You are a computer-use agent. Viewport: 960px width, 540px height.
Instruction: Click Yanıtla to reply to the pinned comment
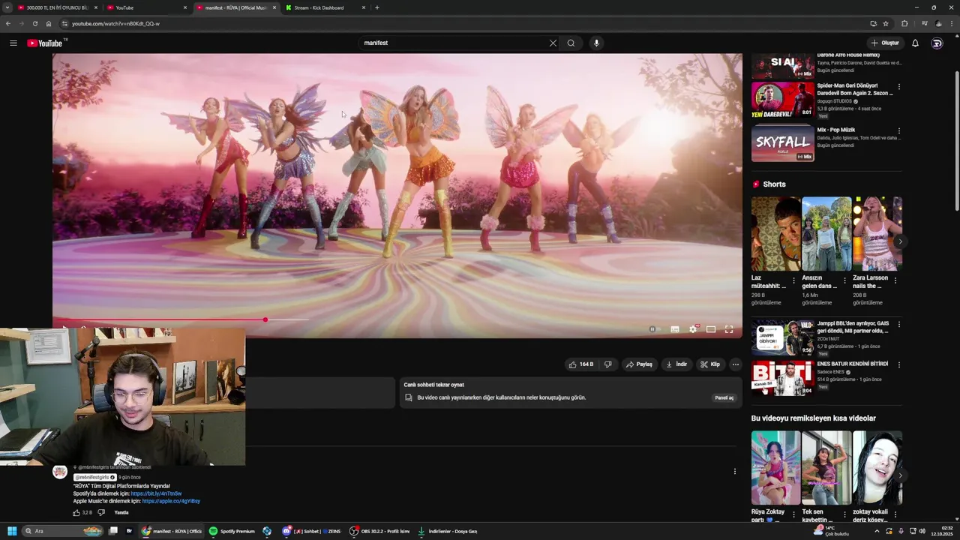pyautogui.click(x=121, y=513)
